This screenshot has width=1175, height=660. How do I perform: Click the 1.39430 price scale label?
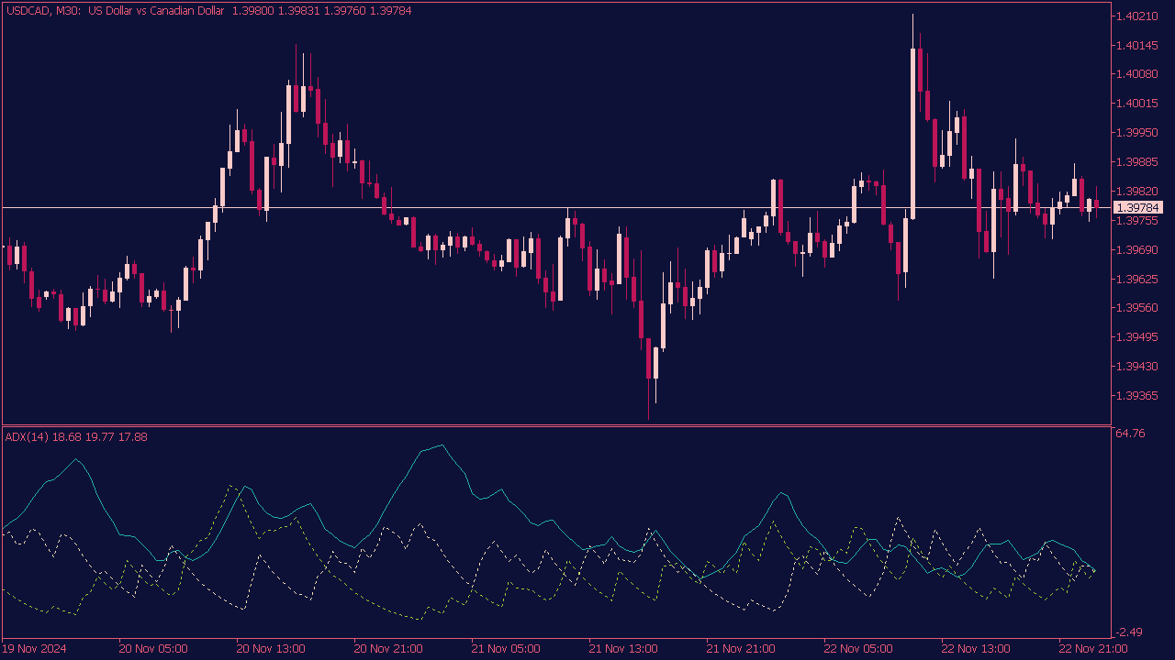pyautogui.click(x=1136, y=366)
